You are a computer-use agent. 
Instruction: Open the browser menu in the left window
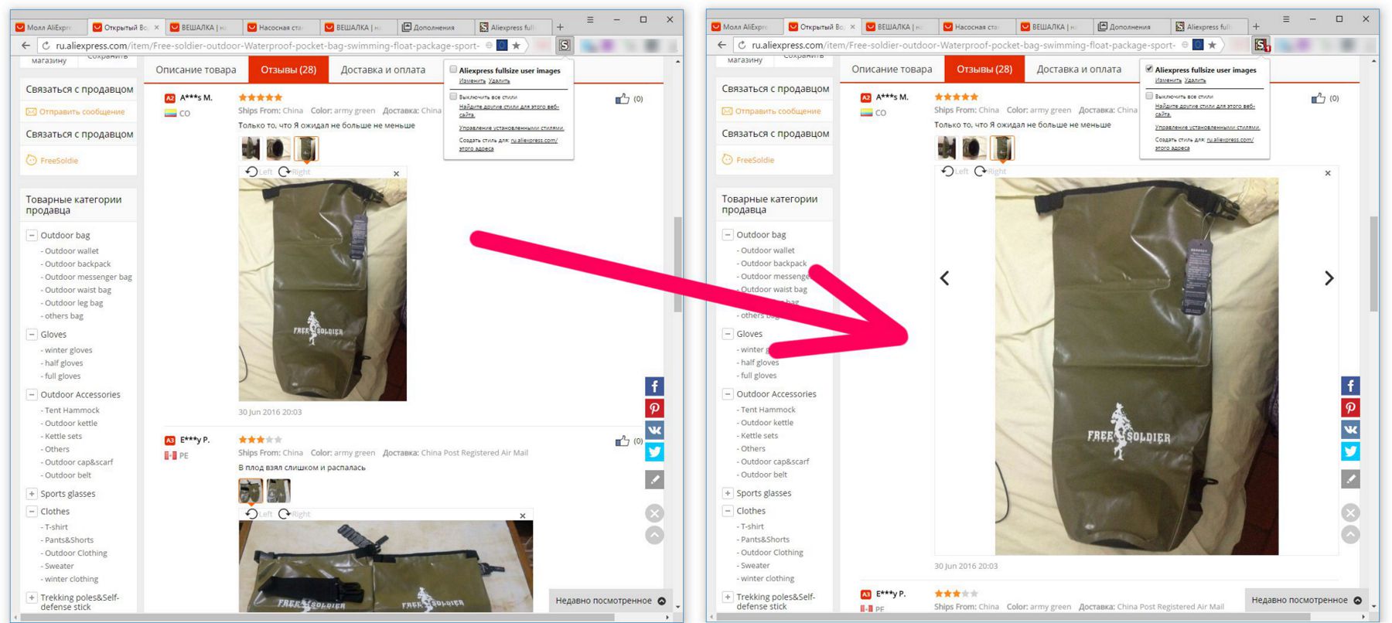coord(590,19)
